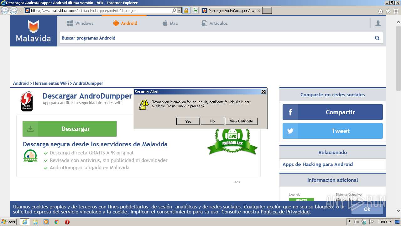
Task: Open media player taskbar icon
Action: pos(46,222)
